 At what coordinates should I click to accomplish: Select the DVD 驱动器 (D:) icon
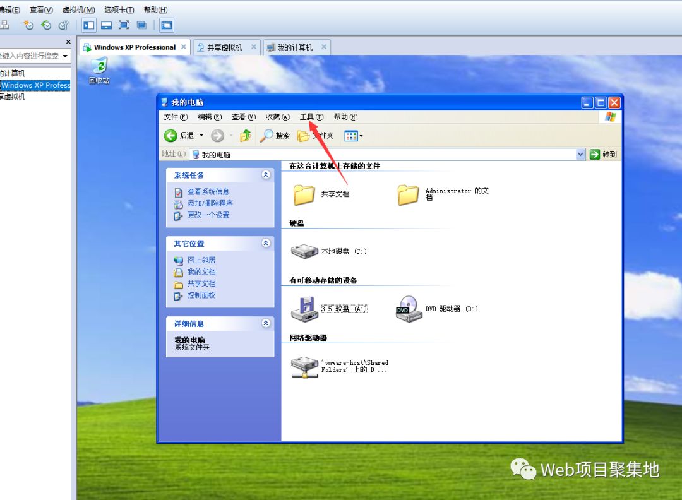tap(409, 309)
